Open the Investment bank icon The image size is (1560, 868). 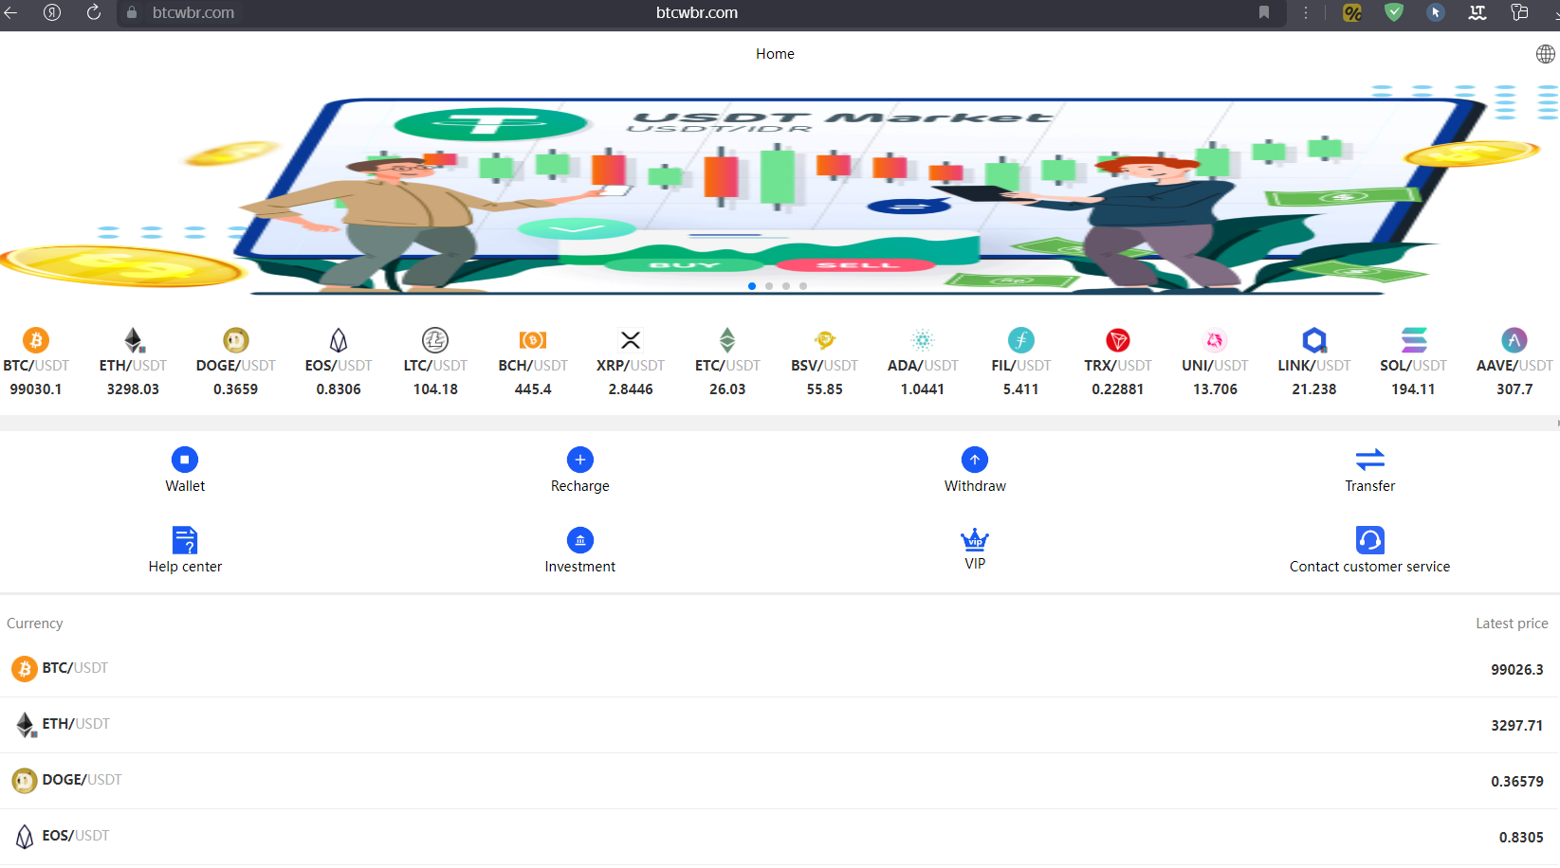point(580,540)
